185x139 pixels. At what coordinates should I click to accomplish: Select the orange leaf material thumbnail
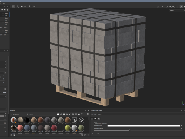pos(13,120)
